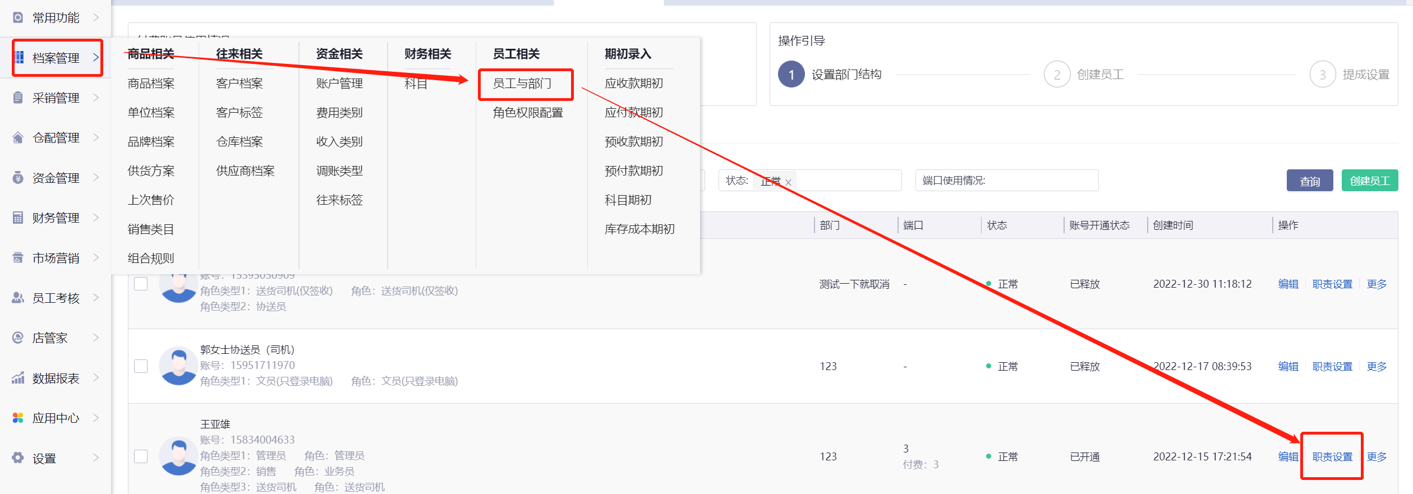The height and width of the screenshot is (494, 1413).
Task: Click the 数据报表 chart icon
Action: [x=18, y=378]
